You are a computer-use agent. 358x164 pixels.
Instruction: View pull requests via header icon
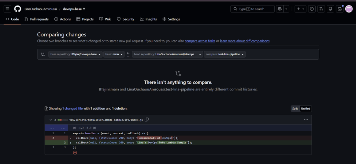pyautogui.click(x=321, y=9)
